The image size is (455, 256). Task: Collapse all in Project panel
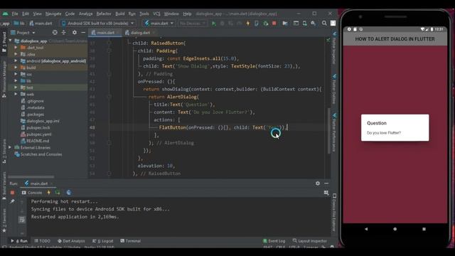pyautogui.click(x=63, y=33)
